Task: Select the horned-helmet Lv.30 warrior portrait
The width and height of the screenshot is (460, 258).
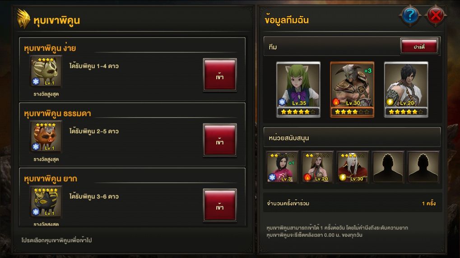Action: tap(352, 90)
